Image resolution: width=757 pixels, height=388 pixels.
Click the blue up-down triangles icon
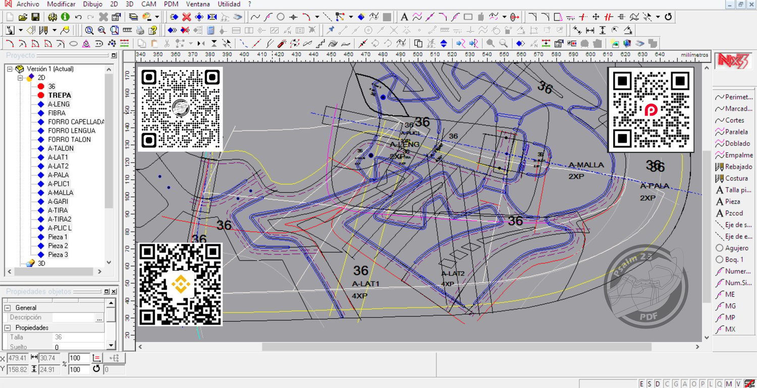click(x=444, y=43)
